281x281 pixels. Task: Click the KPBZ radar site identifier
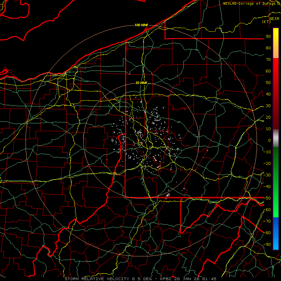pos(166,279)
